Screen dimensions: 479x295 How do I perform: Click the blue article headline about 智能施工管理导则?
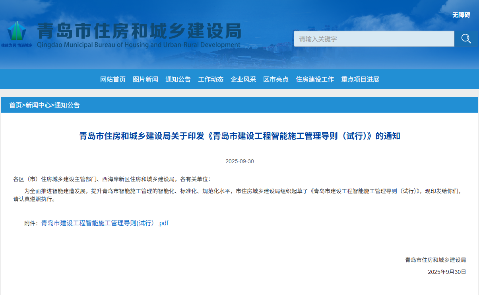[240, 136]
